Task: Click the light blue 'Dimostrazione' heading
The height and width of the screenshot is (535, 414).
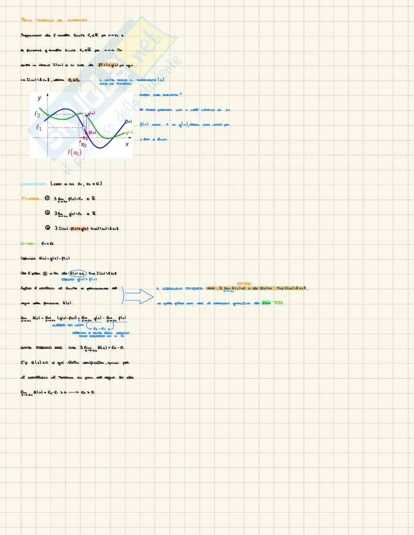Action: coord(34,184)
